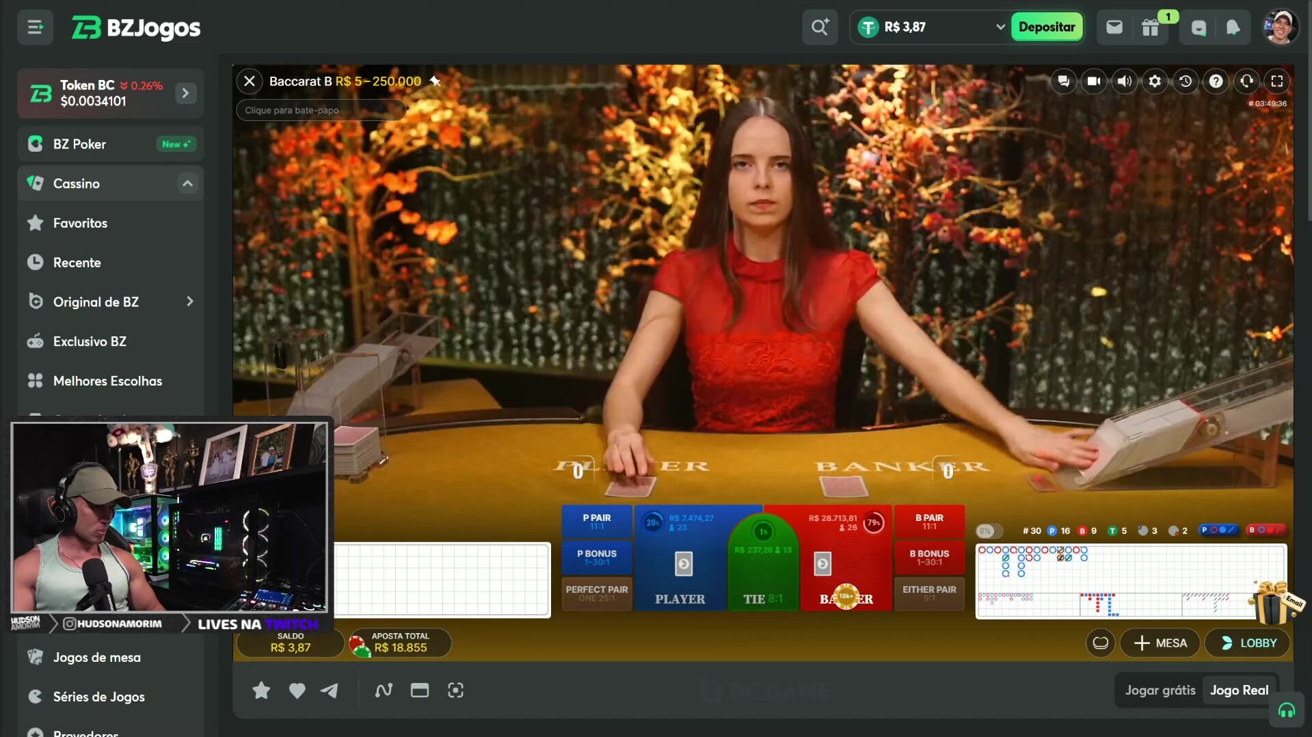Image resolution: width=1312 pixels, height=737 pixels.
Task: Open the gift rewards icon with badge
Action: pos(1151,27)
